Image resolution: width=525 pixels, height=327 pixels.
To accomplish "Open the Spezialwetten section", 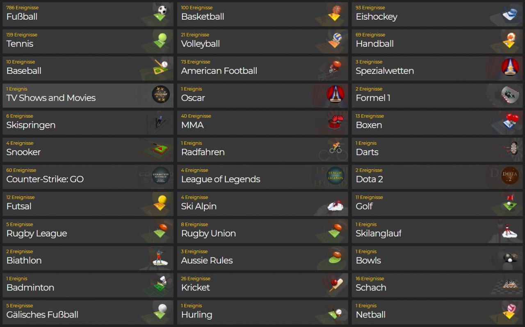I will coord(437,68).
